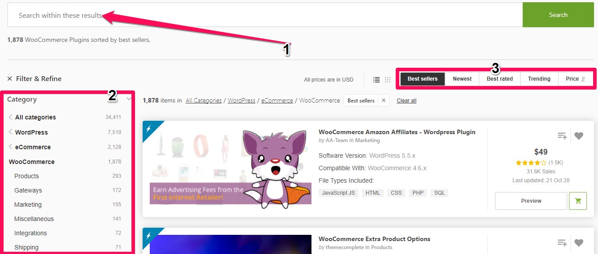The height and width of the screenshot is (254, 598).
Task: Add Amazon Affiliates plugin to cart
Action: (578, 201)
